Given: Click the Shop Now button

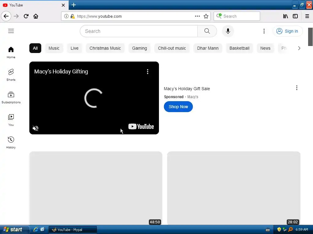Looking at the screenshot, I should click(x=178, y=107).
